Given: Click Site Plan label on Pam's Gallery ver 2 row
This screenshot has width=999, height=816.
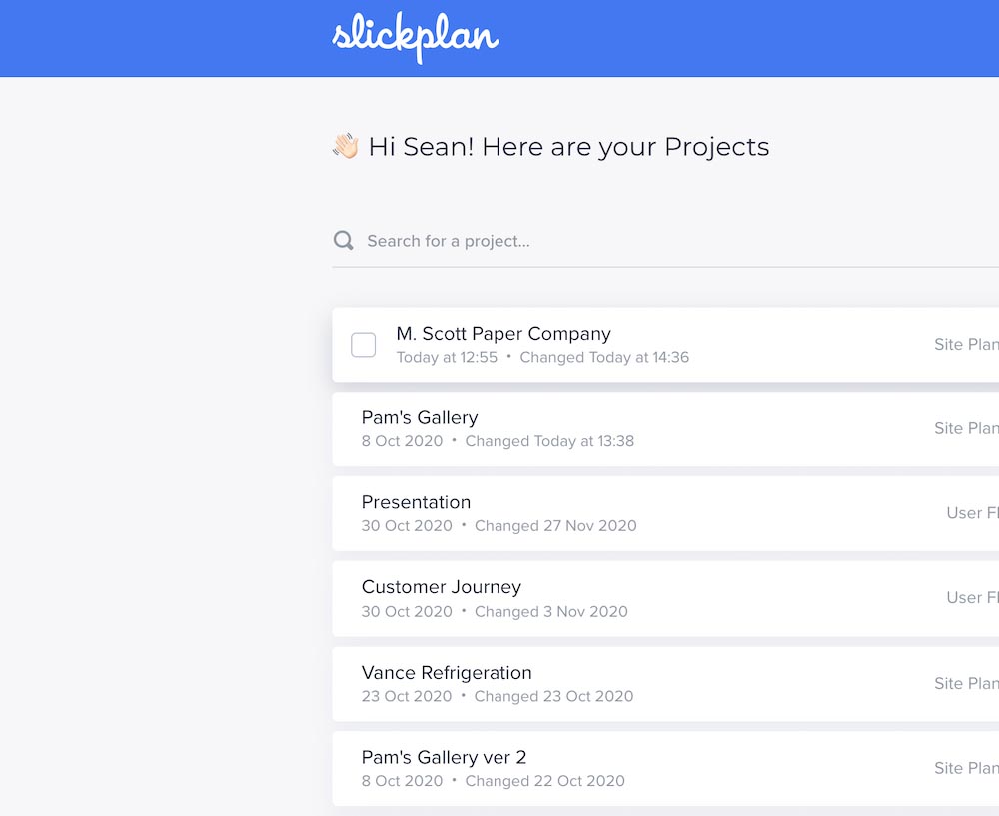Looking at the screenshot, I should (966, 768).
